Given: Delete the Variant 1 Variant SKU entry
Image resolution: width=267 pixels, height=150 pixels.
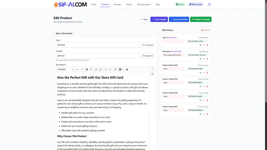Looking at the screenshot, I should click(x=207, y=114).
